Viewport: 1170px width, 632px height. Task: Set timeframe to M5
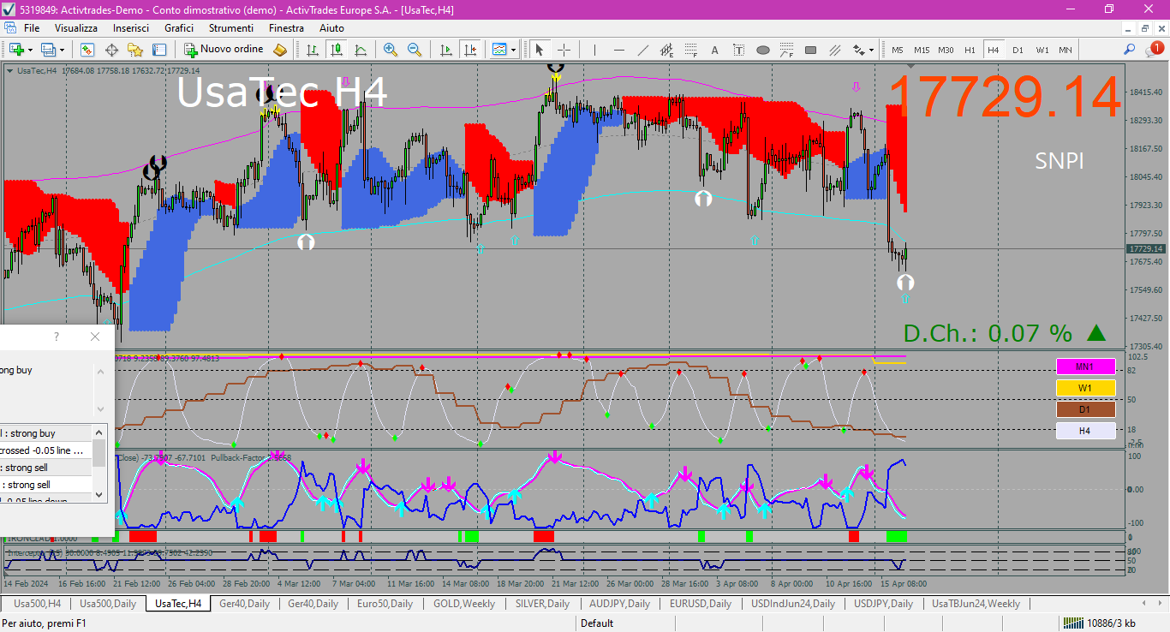pyautogui.click(x=897, y=50)
